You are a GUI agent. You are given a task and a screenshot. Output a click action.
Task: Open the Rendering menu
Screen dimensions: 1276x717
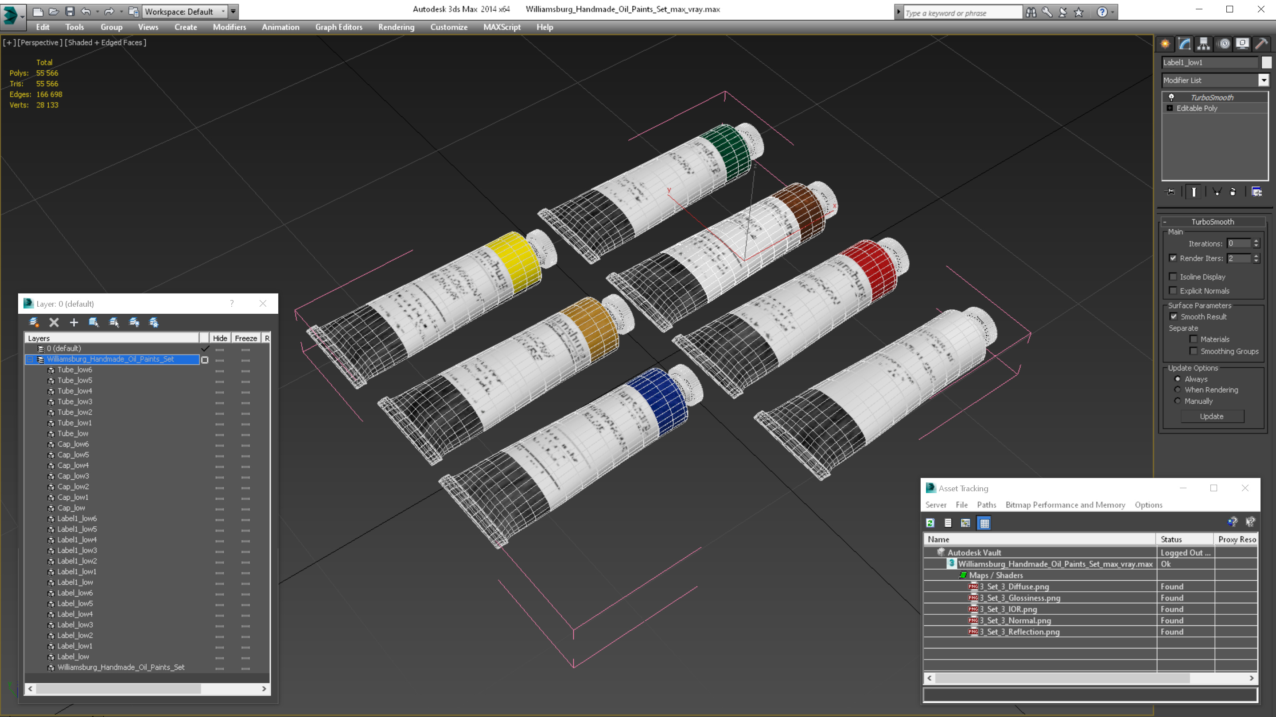click(396, 27)
